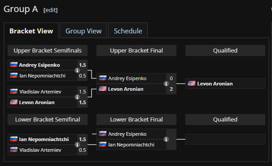Click Vladislav Artemiev in the Lower Bracket Semifinal
The width and height of the screenshot is (272, 166).
tap(40, 150)
